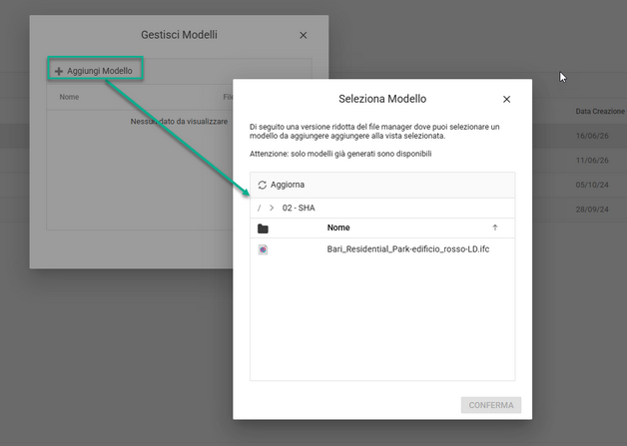Close the Gestisci Modelli dialog
627x446 pixels.
click(304, 35)
